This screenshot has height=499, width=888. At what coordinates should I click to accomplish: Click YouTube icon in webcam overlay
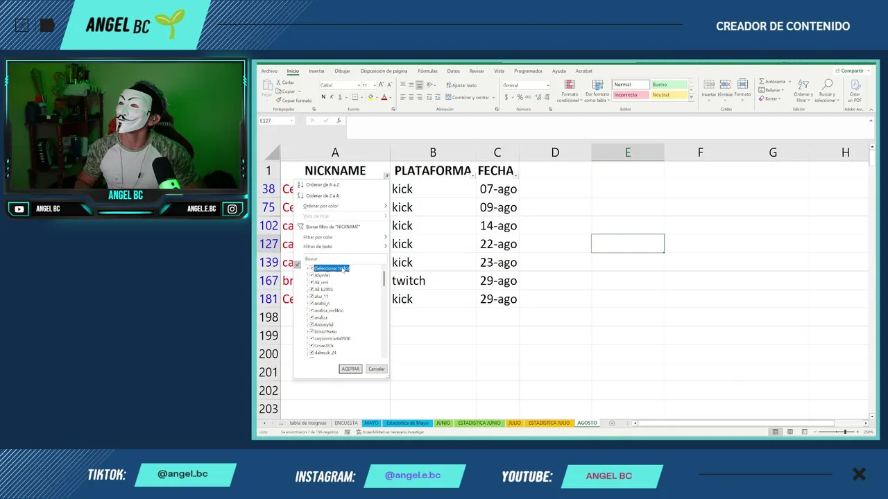point(19,209)
